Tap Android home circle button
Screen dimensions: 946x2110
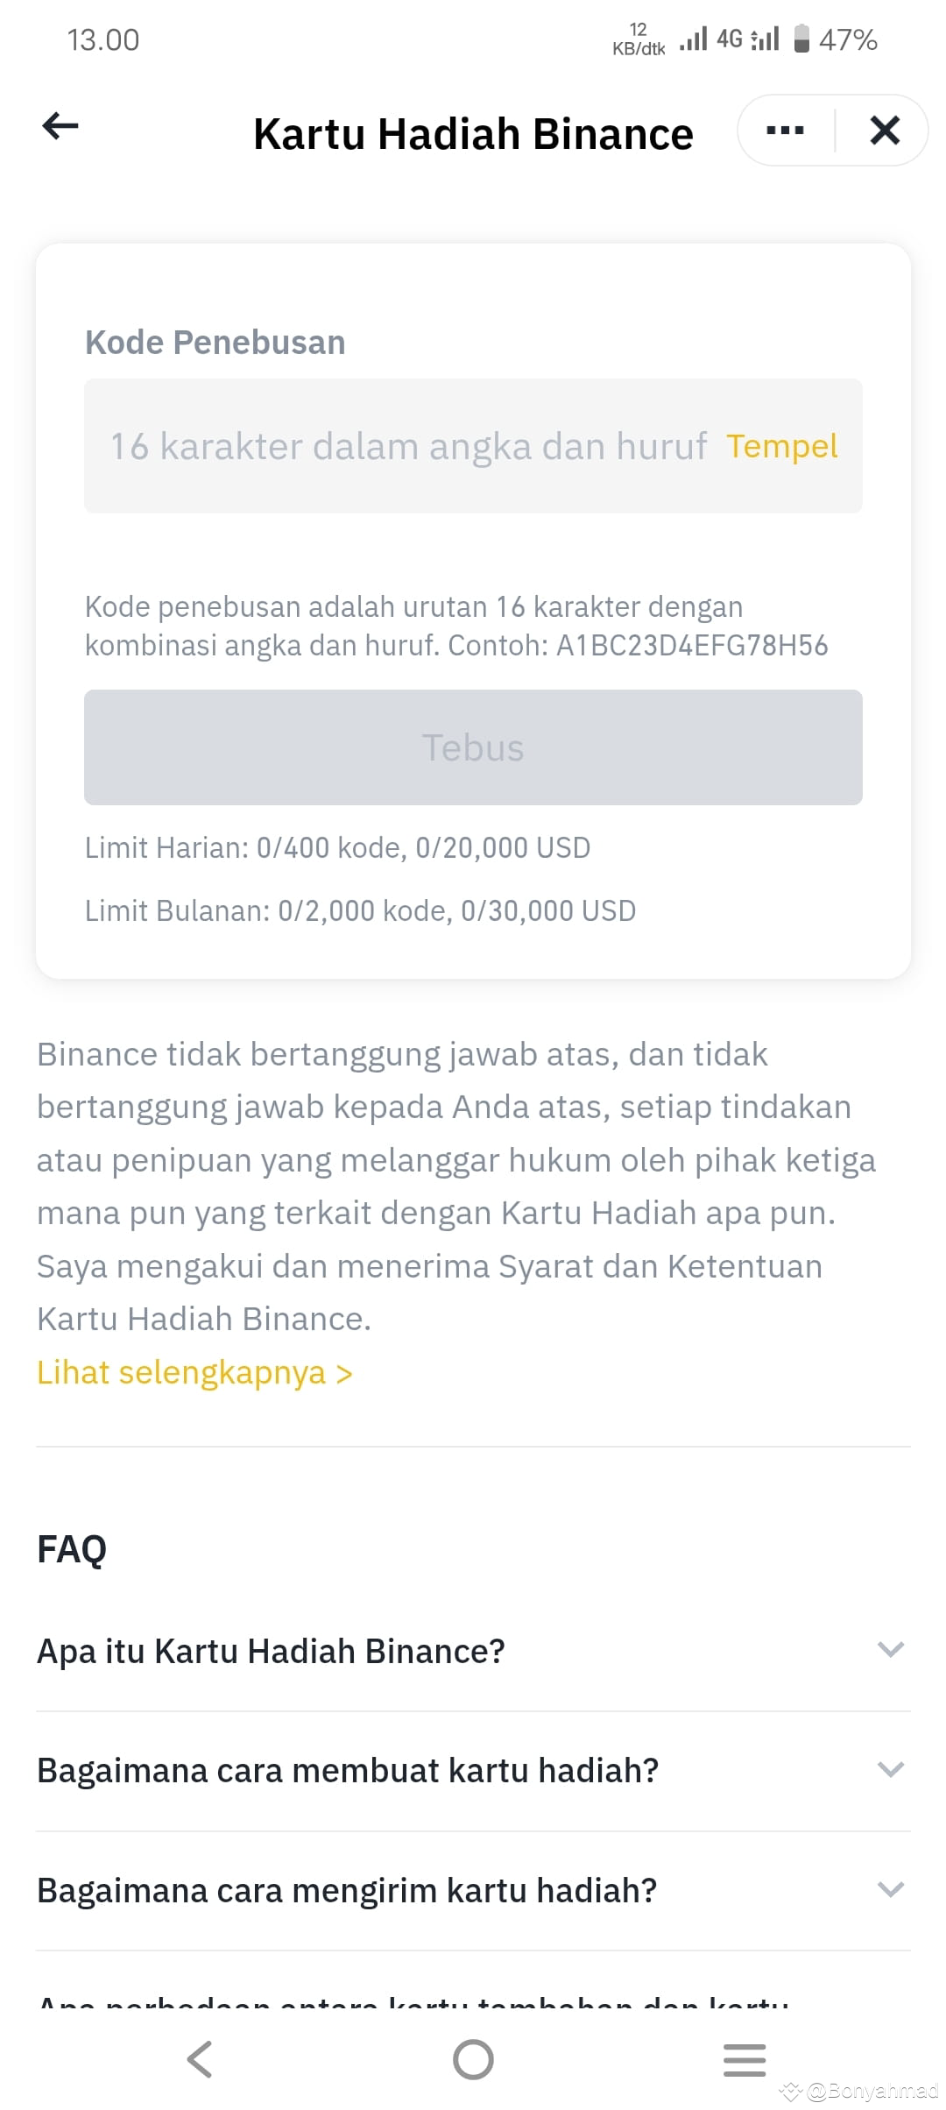473,2059
